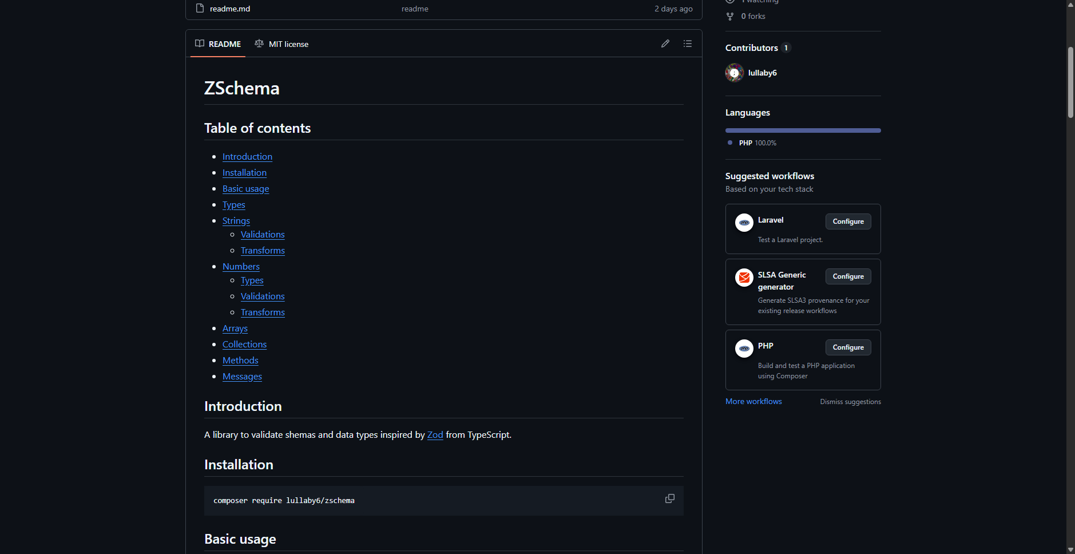Screen dimensions: 1075x554
Task: Click the forks icon
Action: [x=730, y=16]
